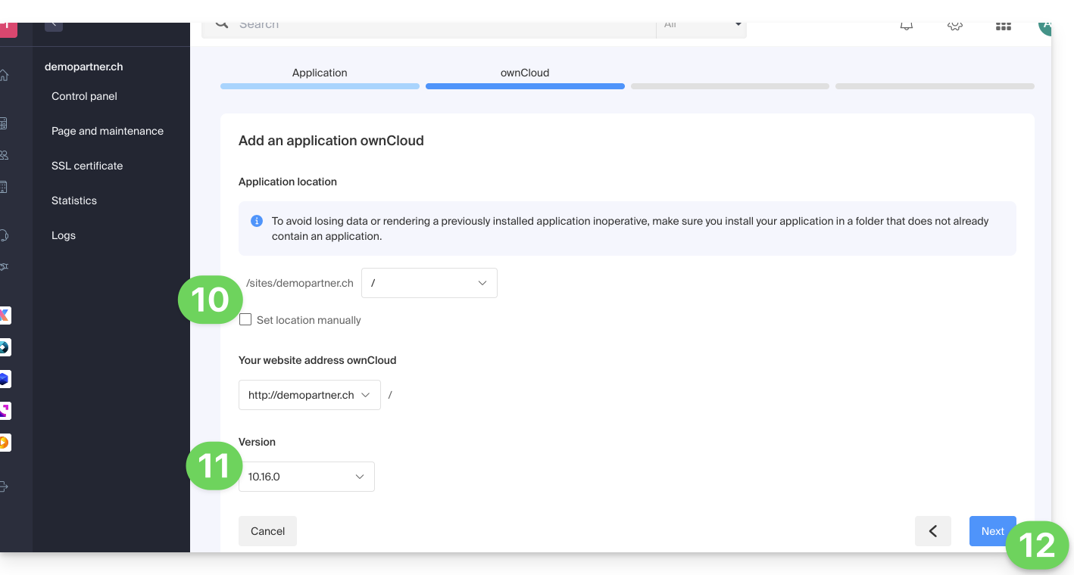
Task: Go to Statistics in the sidebar menu
Action: [x=74, y=200]
